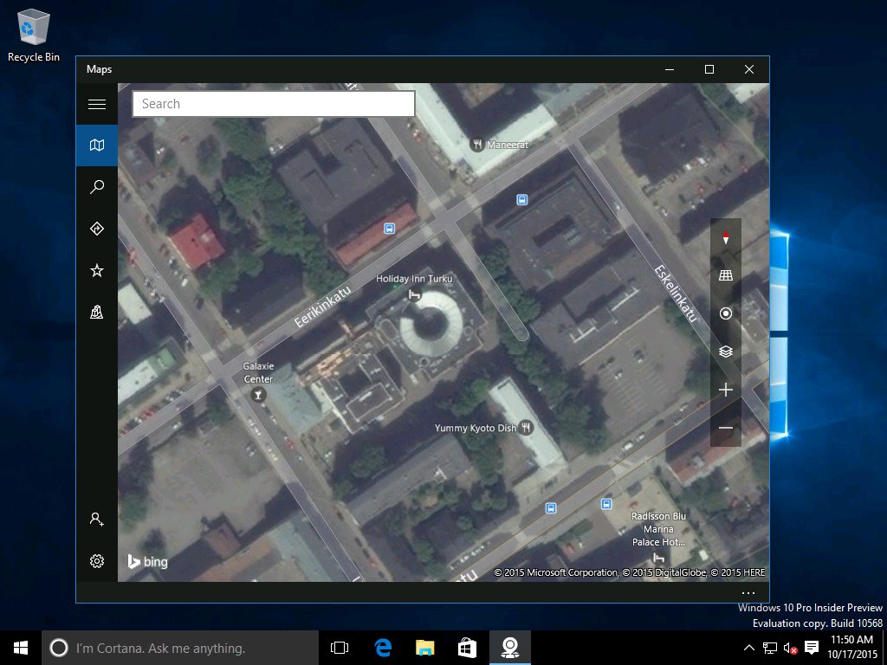Launch Microsoft Edge from the taskbar
887x665 pixels.
[x=383, y=648]
